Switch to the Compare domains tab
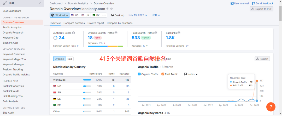Image resolution: width=282 pixels, height=116 pixels. click(74, 23)
